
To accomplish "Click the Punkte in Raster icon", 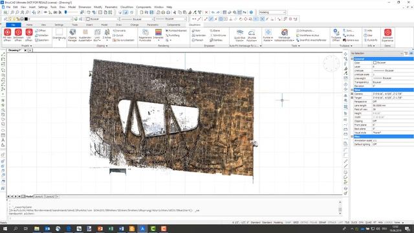I will coord(268,32).
